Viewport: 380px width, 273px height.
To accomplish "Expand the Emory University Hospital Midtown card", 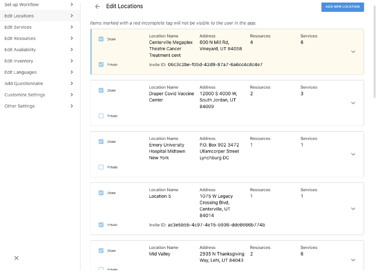I will tap(353, 154).
